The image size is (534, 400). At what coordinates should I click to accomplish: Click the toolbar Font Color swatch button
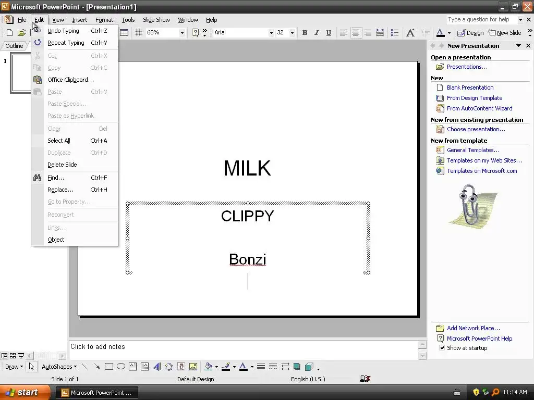tap(440, 33)
